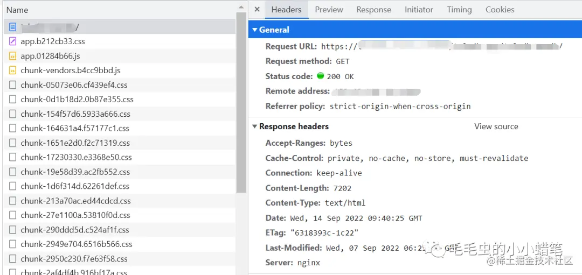Click the Content-Length value 7202
This screenshot has width=582, height=275.
[342, 188]
